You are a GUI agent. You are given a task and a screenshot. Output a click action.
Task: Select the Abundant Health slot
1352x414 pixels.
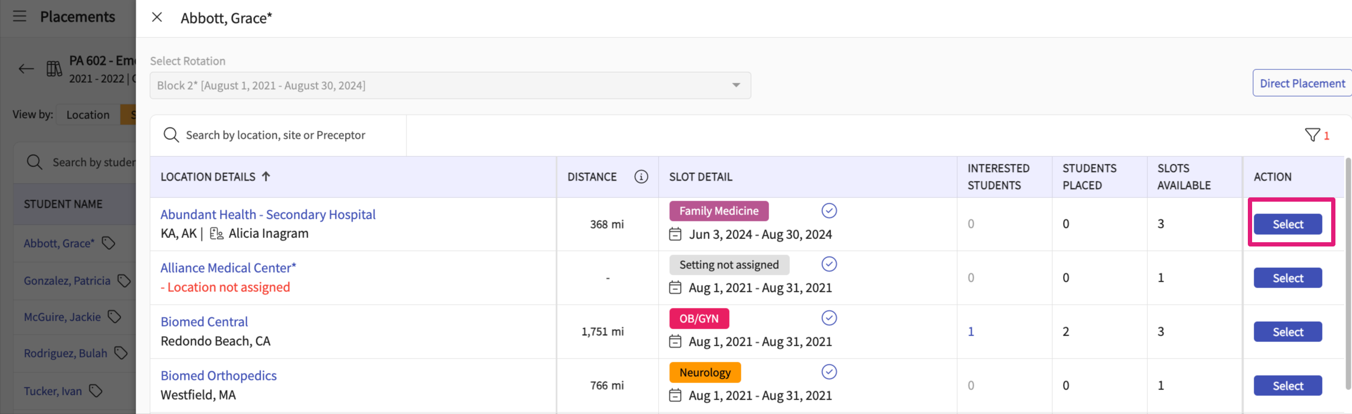pos(1287,224)
